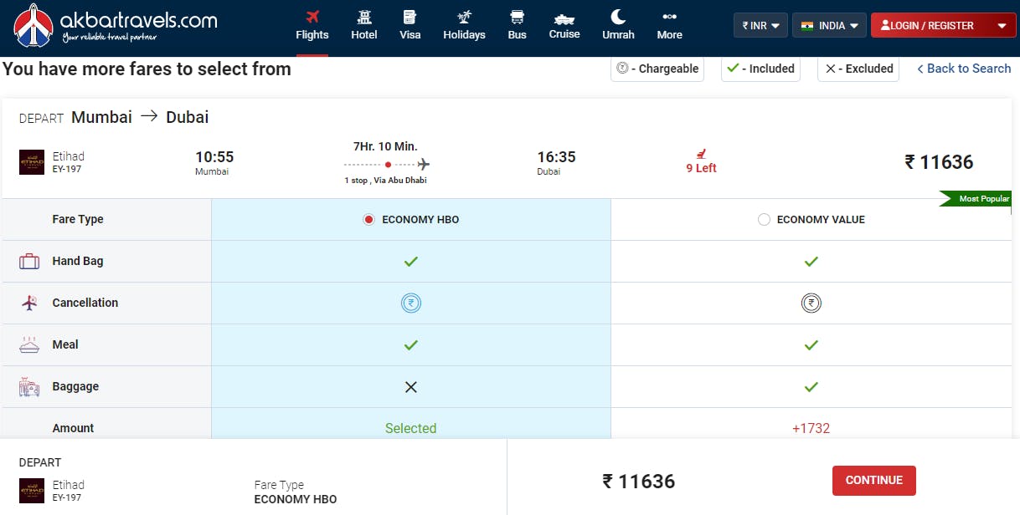Open the Visa services section
Image resolution: width=1020 pixels, height=515 pixels.
tap(410, 25)
